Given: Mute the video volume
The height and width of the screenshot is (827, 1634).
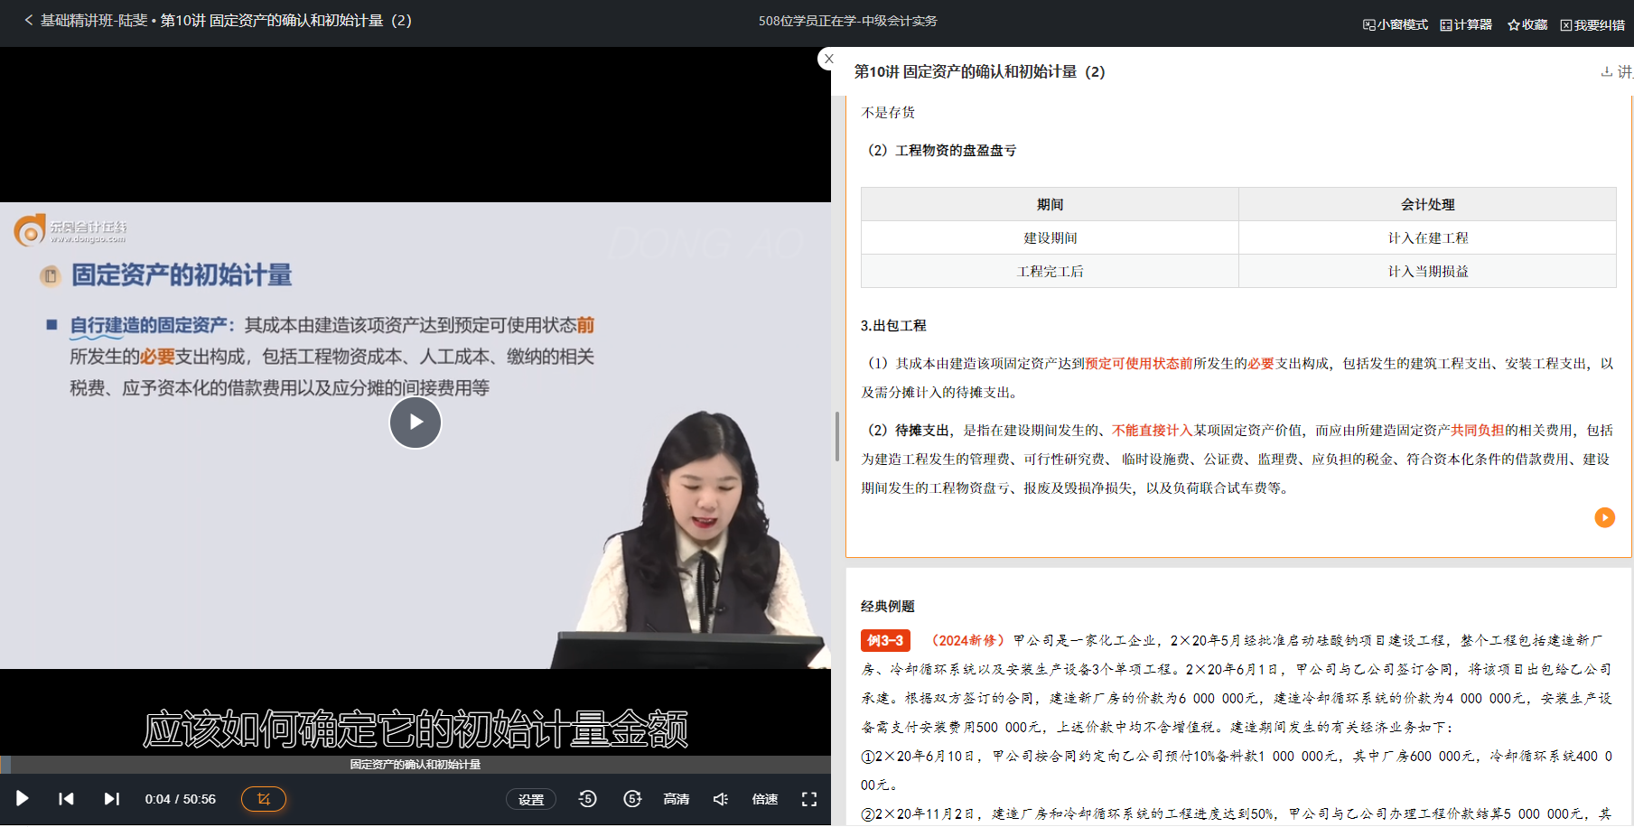Looking at the screenshot, I should (x=720, y=799).
